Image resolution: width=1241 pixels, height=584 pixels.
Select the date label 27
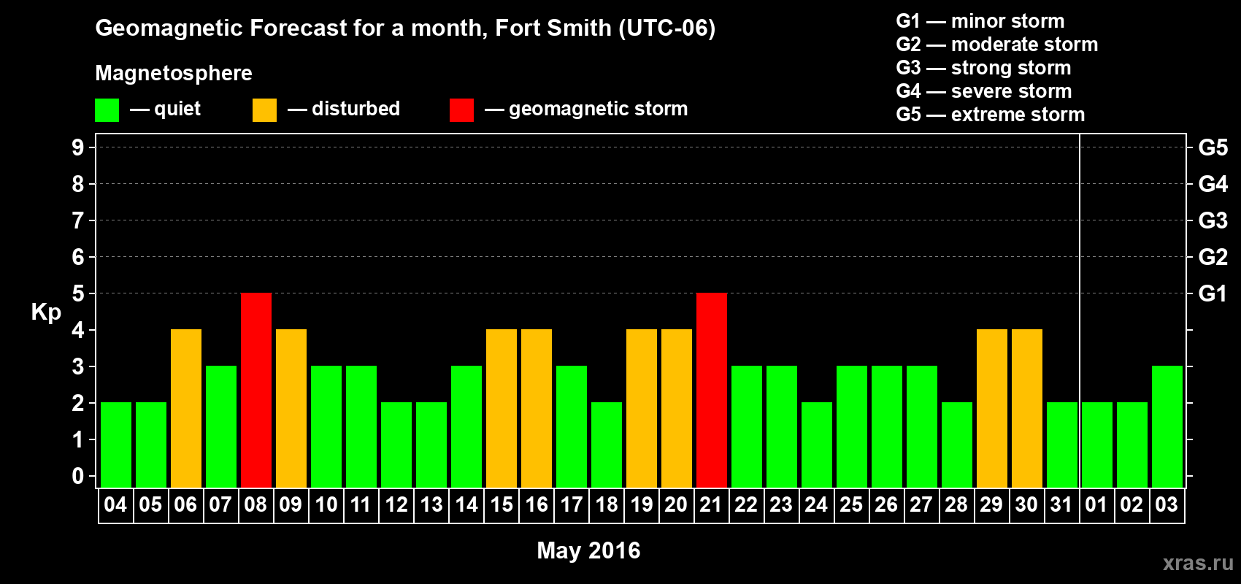tap(921, 505)
